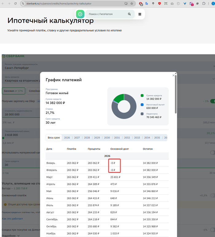The width and height of the screenshot is (215, 237).
Task: Switch to the 2035 year tab
Action: coord(157,138)
